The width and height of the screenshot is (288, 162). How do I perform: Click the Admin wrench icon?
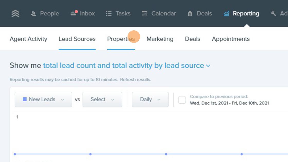(x=273, y=13)
